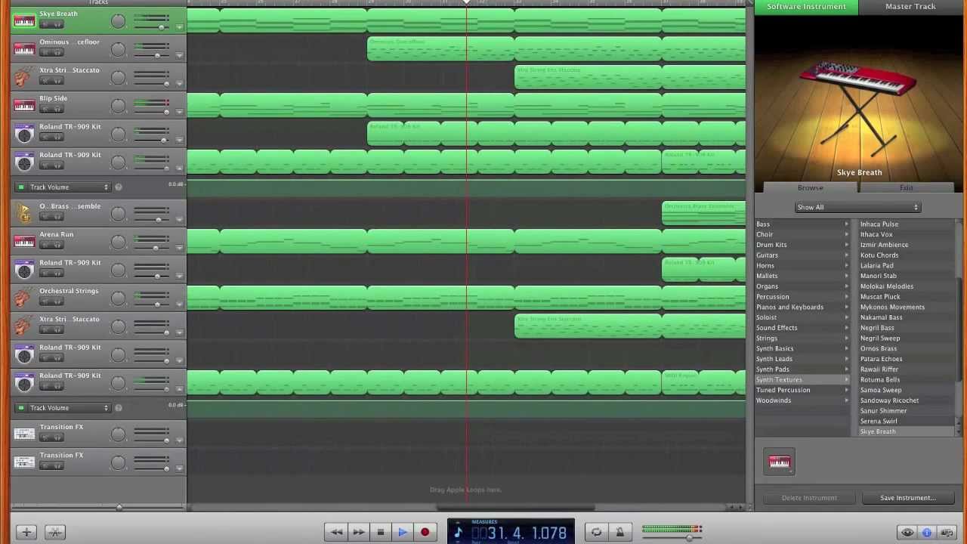Screen dimensions: 967x544
Task: Add a new track with plus button
Action: pyautogui.click(x=26, y=533)
